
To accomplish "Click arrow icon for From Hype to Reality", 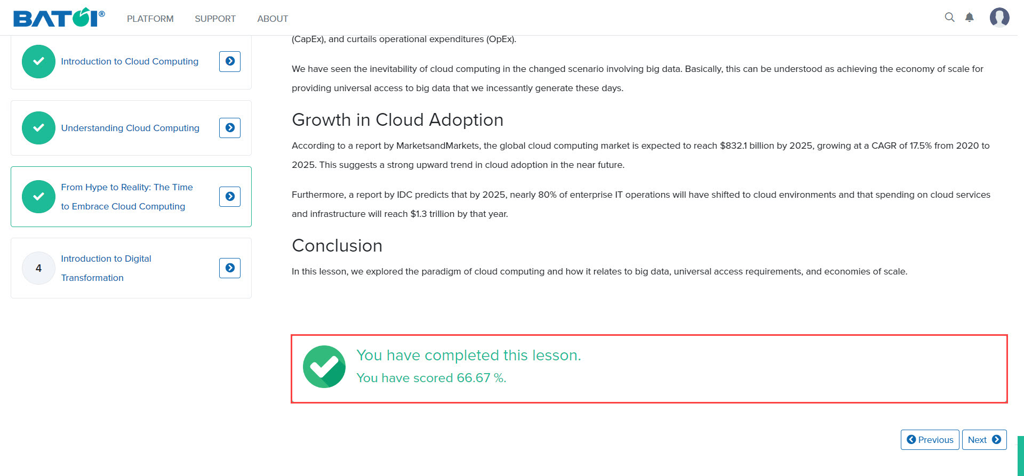I will click(x=230, y=197).
